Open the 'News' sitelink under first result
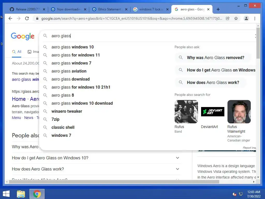 29,118
